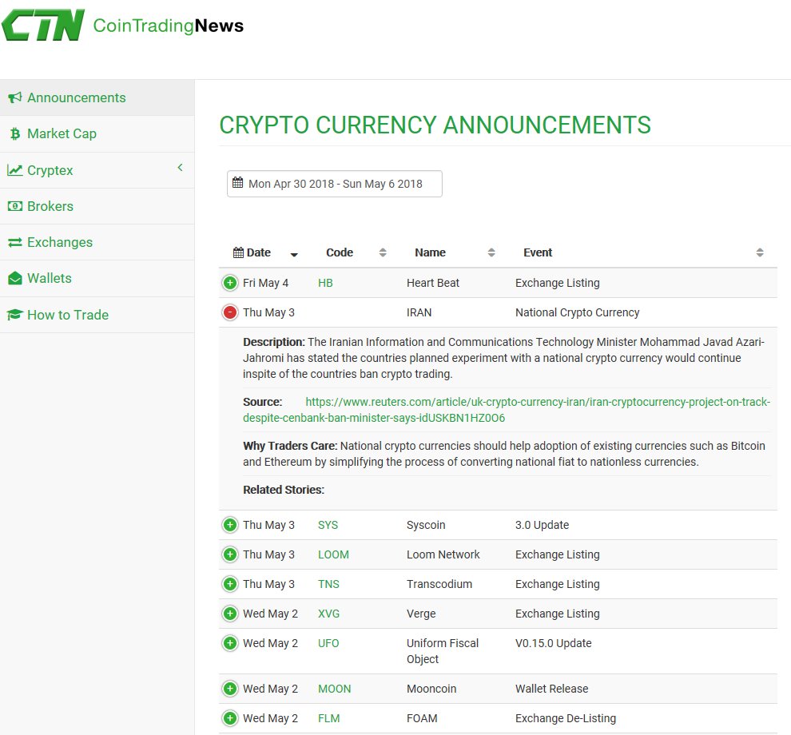Click the 'Crypto Currency Announcements' heading

[435, 125]
